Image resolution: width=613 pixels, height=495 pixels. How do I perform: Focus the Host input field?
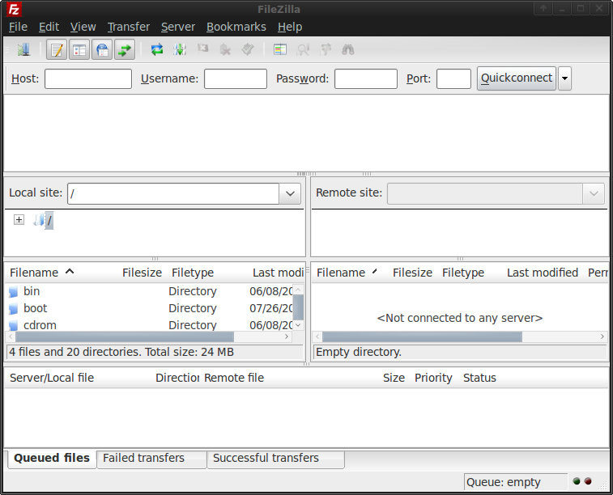(88, 78)
